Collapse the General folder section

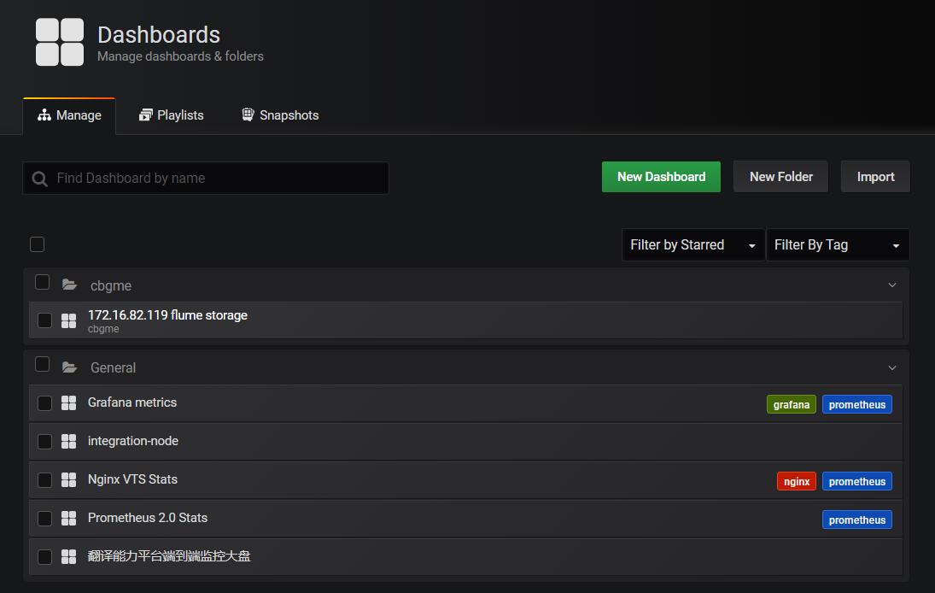(x=892, y=367)
